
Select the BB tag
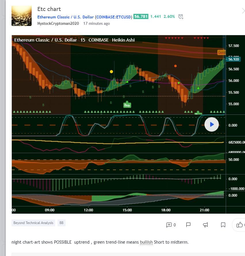61,223
